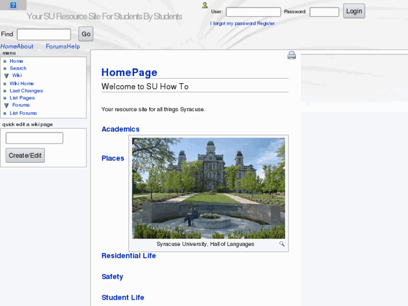
Task: Open List Pages in the sidebar
Action: click(22, 98)
